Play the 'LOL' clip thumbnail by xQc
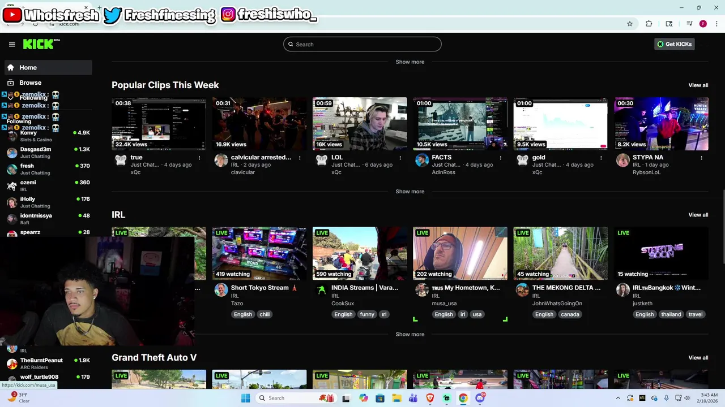This screenshot has width=725, height=407. click(360, 124)
